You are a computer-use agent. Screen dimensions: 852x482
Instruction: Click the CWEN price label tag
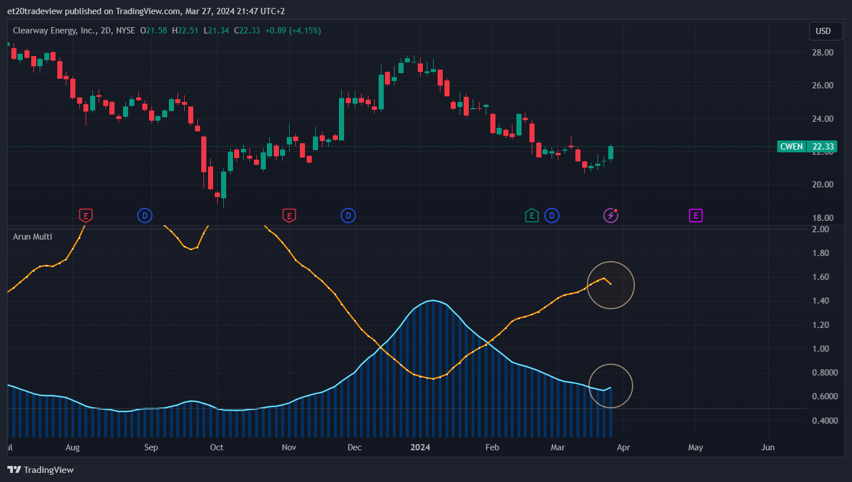pos(791,147)
